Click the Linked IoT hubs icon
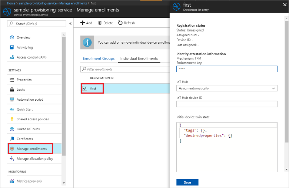The image size is (289, 188). tap(12, 129)
